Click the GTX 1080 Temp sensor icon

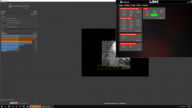click(121, 46)
